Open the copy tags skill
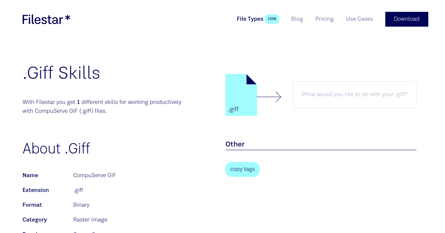 (242, 169)
